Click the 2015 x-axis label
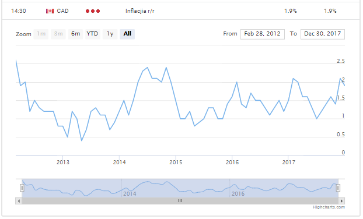The width and height of the screenshot is (363, 219). click(176, 163)
